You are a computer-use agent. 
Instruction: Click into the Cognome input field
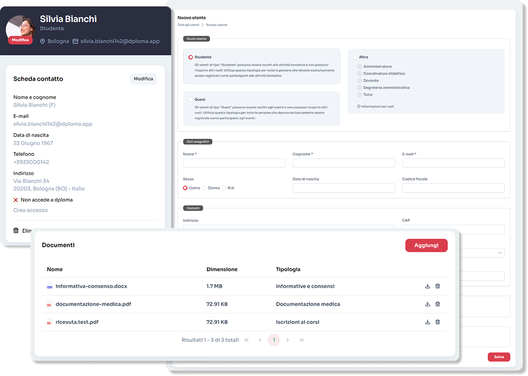(x=344, y=163)
